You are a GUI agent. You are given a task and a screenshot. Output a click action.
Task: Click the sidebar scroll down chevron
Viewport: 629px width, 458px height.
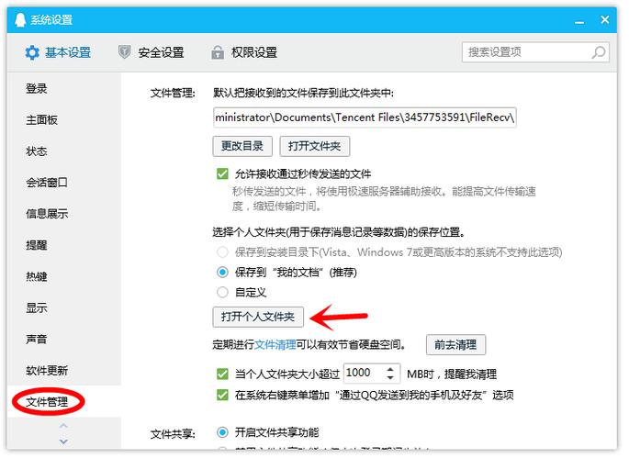63,441
